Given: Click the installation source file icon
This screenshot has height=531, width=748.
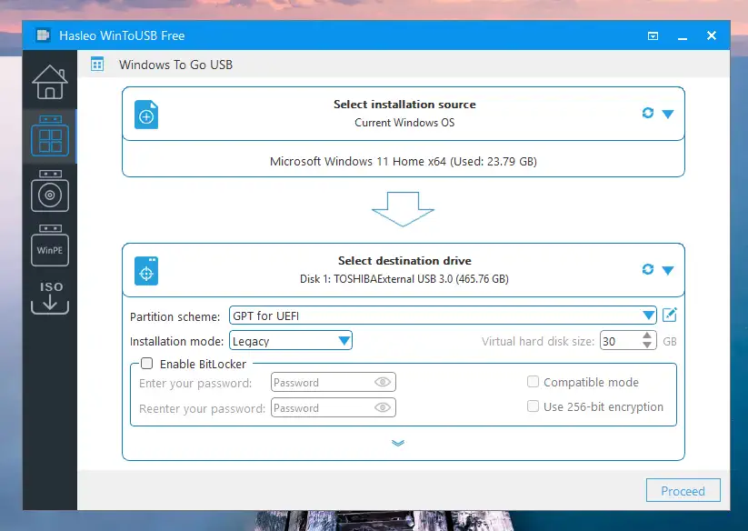Looking at the screenshot, I should pos(146,115).
